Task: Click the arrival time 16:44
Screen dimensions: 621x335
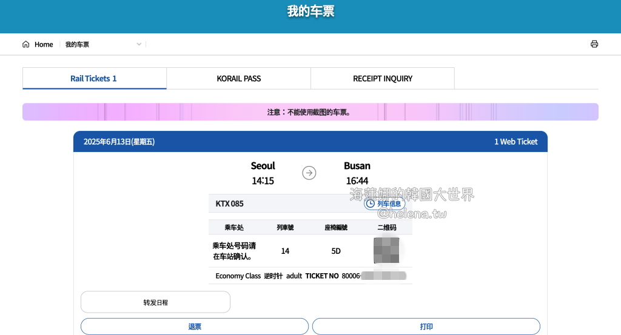Action: pos(357,181)
